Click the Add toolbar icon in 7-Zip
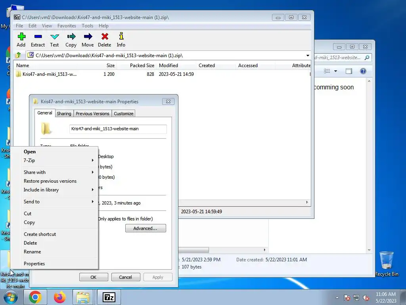The image size is (406, 305). pyautogui.click(x=21, y=40)
